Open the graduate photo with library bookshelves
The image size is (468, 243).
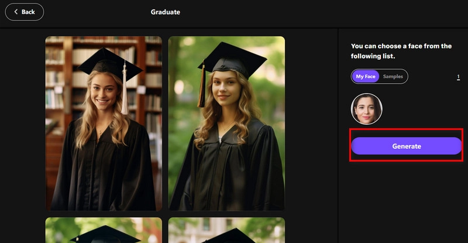pos(104,124)
